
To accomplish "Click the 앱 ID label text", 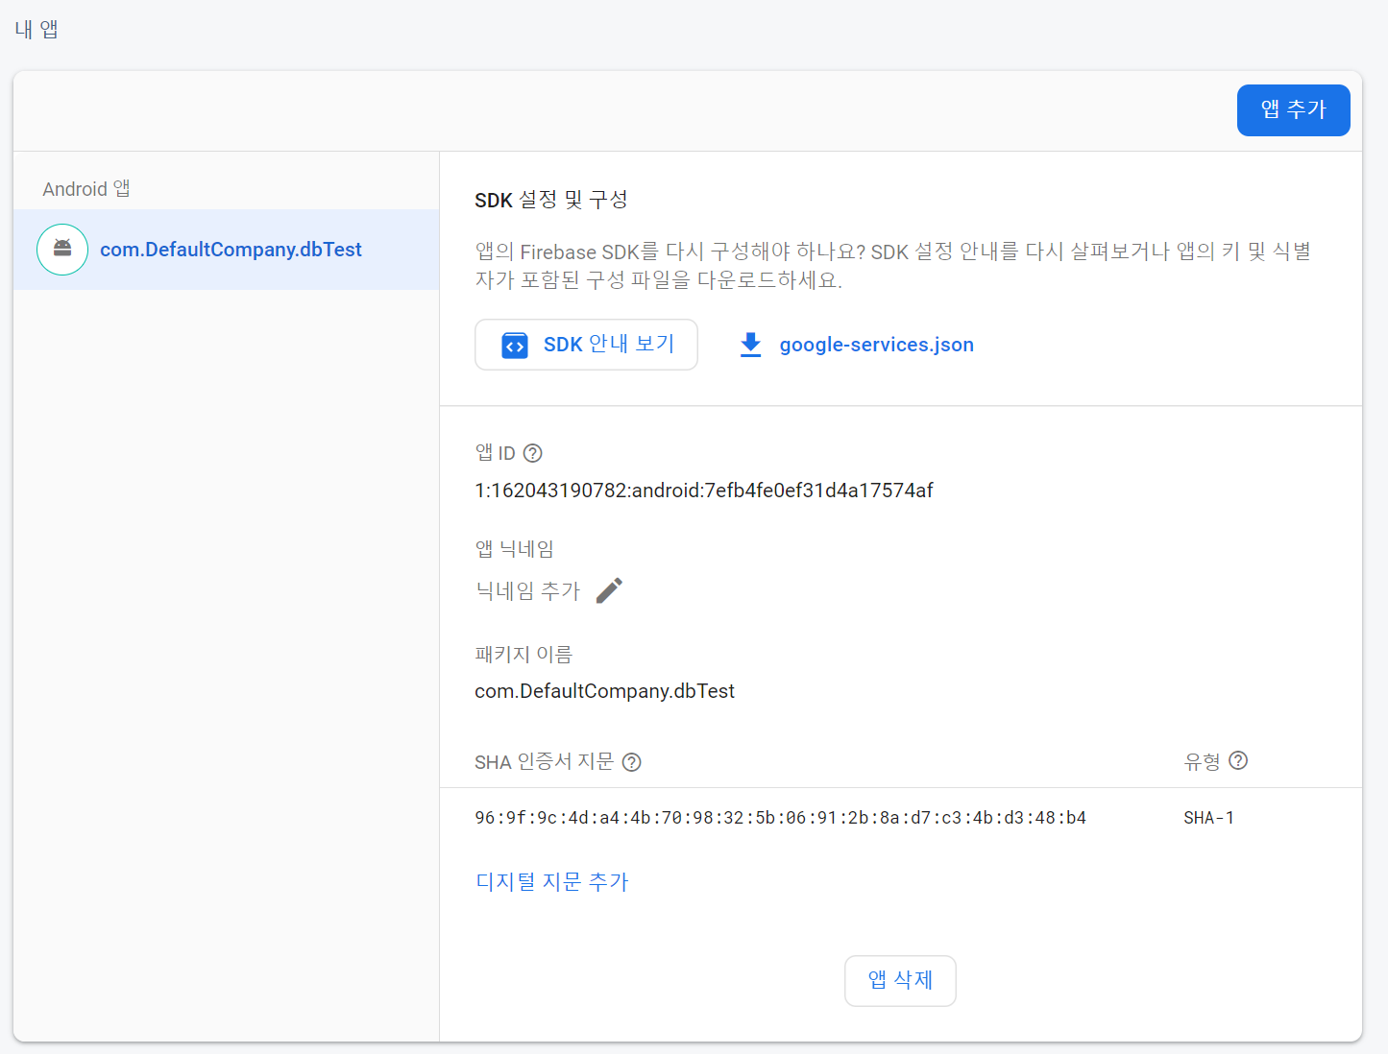I will [x=496, y=453].
